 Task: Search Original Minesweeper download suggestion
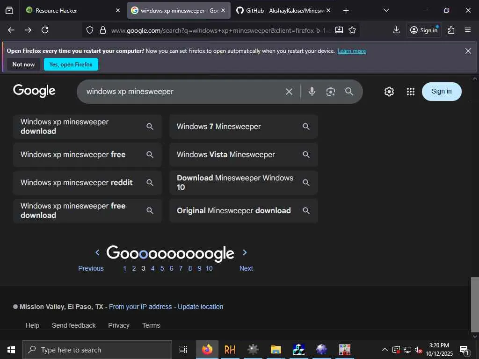(x=243, y=211)
